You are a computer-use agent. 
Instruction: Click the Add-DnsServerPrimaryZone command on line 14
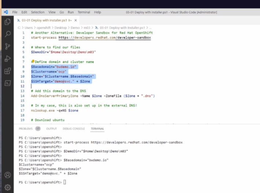click(x=55, y=96)
